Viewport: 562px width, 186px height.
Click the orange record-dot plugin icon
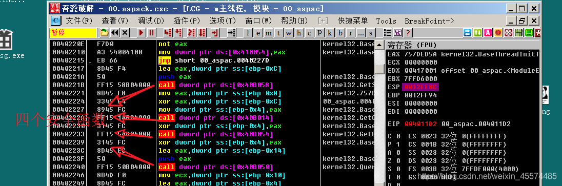tap(498, 33)
